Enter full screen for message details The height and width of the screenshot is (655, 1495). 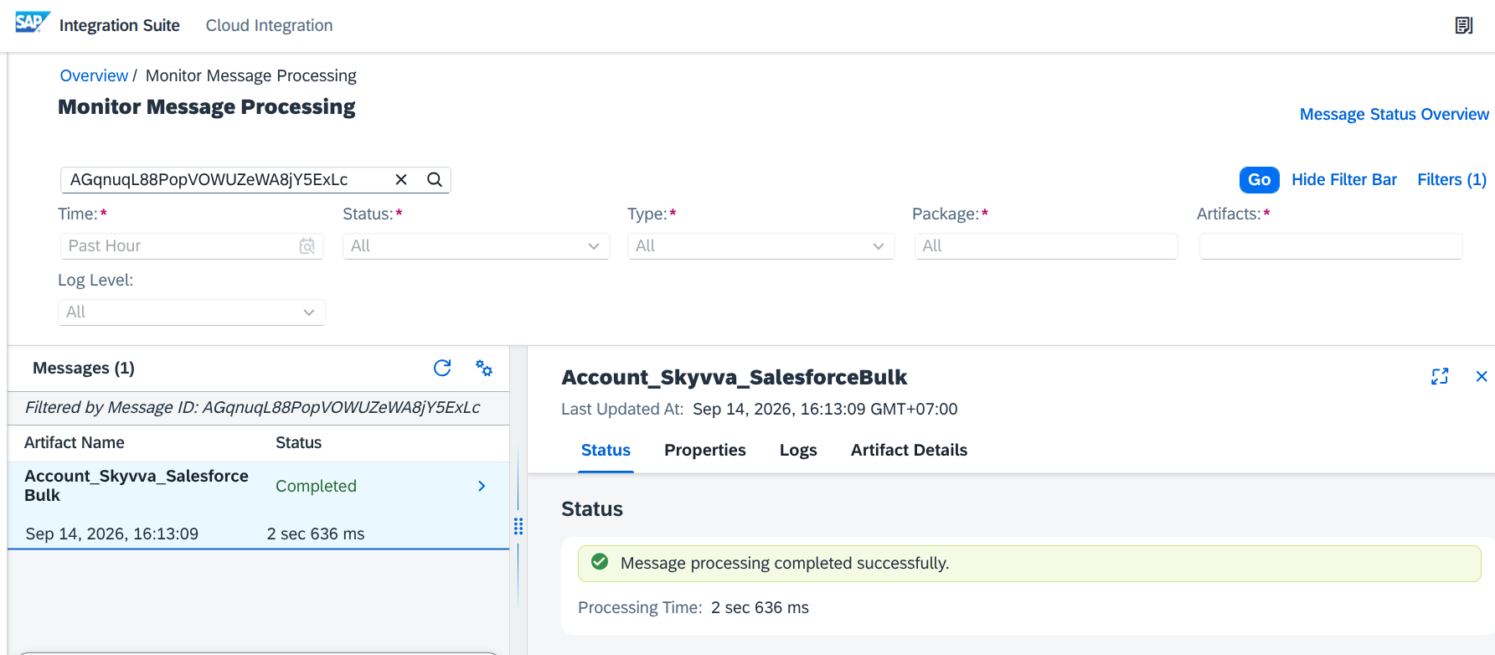(1440, 376)
